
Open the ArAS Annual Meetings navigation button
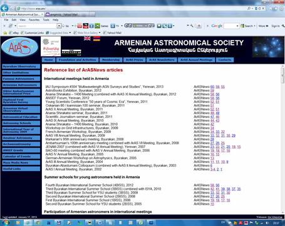(x=197, y=60)
